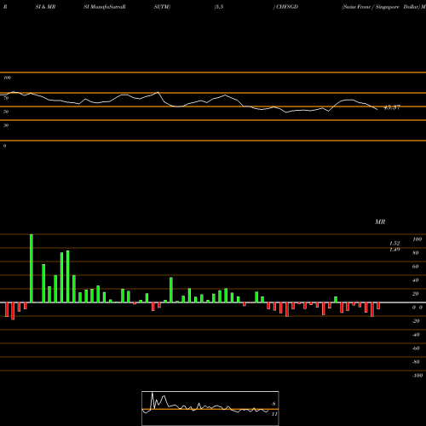This screenshot has width=426, height=426.
Task: Click the MR axis label -80 on right
Action: click(x=416, y=362)
